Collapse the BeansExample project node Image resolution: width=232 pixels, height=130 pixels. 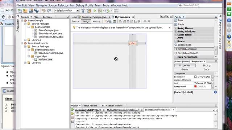[22, 21]
